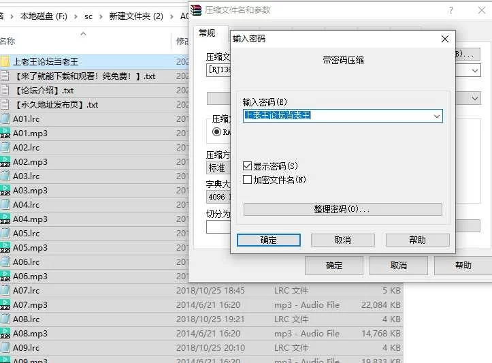Enable the 加密文件名(N) checkbox
Image resolution: width=492 pixels, height=363 pixels.
(x=247, y=180)
